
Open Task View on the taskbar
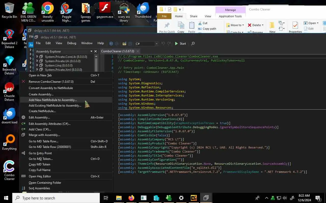tap(106, 198)
